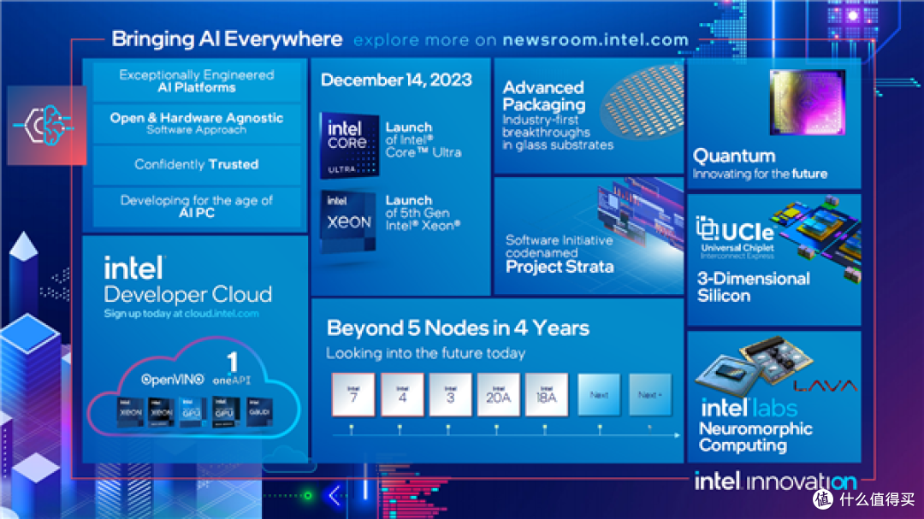Click the Gaudi badge in the cloud
Viewport: 924px width, 519px height.
pos(258,411)
